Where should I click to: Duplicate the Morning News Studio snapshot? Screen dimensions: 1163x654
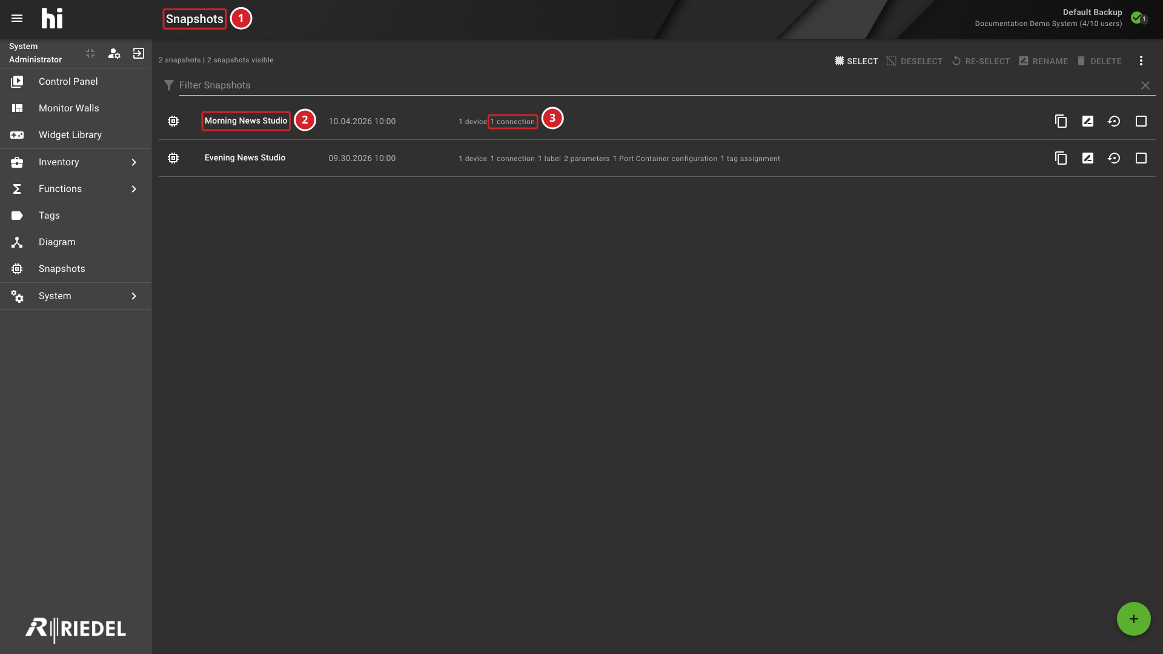(x=1061, y=121)
